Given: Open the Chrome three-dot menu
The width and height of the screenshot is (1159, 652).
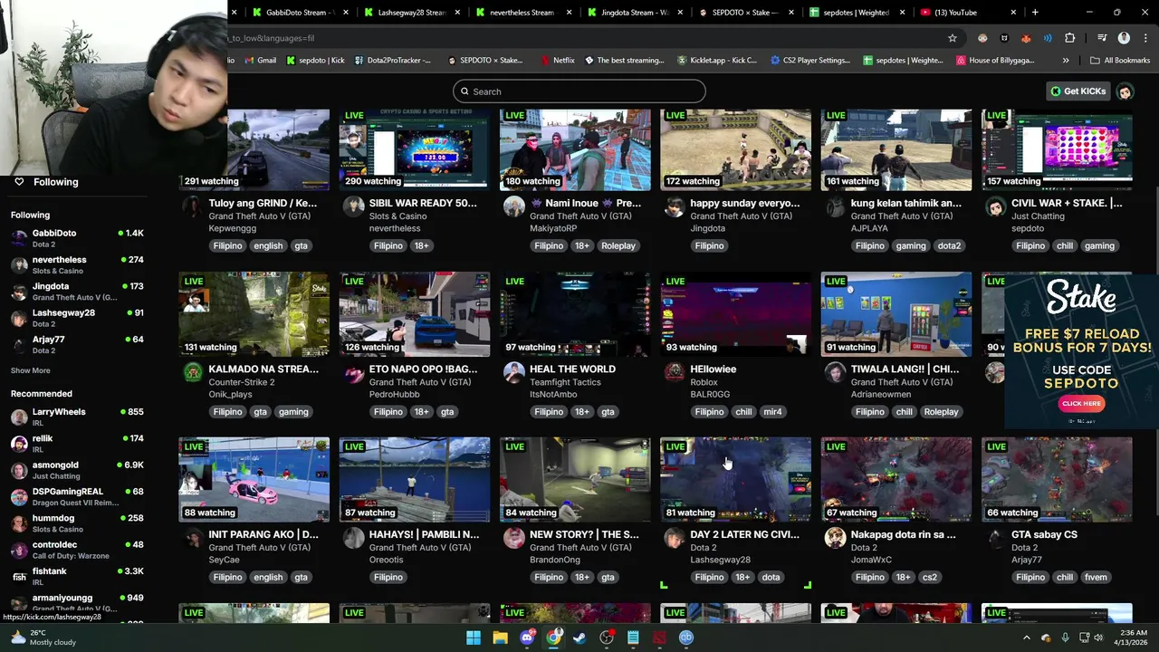Looking at the screenshot, I should [x=1145, y=38].
